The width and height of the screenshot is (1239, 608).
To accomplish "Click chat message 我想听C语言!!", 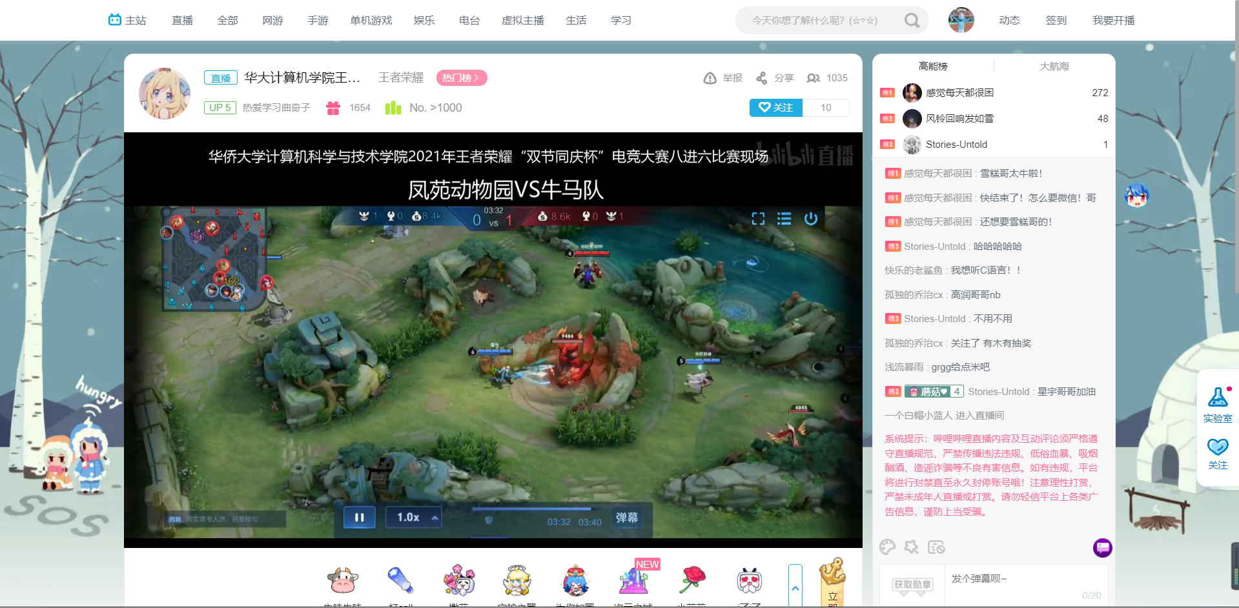I will click(986, 270).
